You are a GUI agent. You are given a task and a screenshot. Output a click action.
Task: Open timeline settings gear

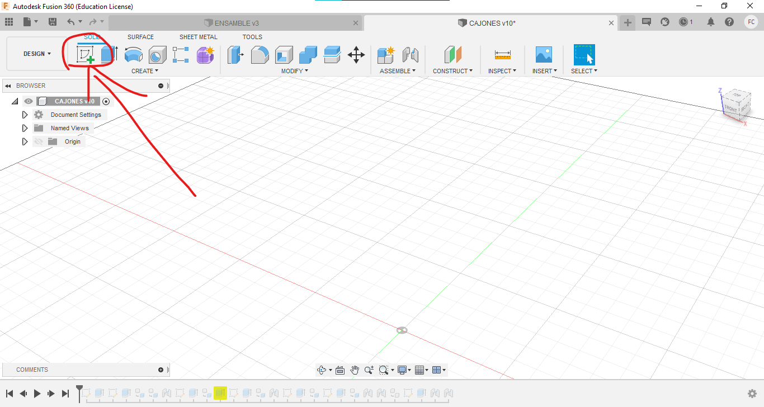(752, 394)
